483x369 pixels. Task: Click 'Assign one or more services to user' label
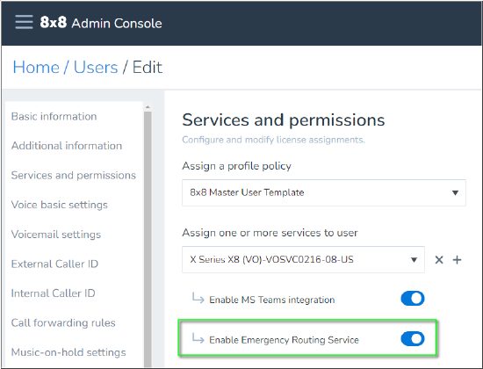coord(270,233)
